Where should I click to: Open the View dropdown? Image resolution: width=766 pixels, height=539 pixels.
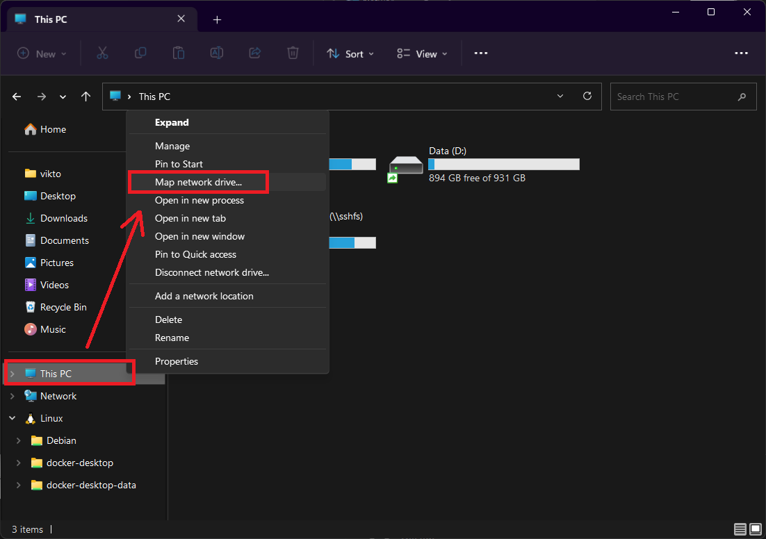click(x=422, y=53)
